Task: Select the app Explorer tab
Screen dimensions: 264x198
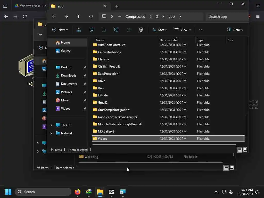Action: [x=79, y=6]
